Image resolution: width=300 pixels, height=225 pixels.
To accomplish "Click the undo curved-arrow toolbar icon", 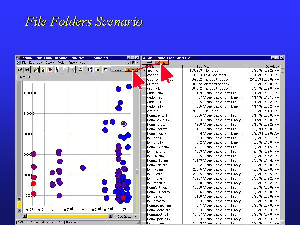I will pos(106,70).
